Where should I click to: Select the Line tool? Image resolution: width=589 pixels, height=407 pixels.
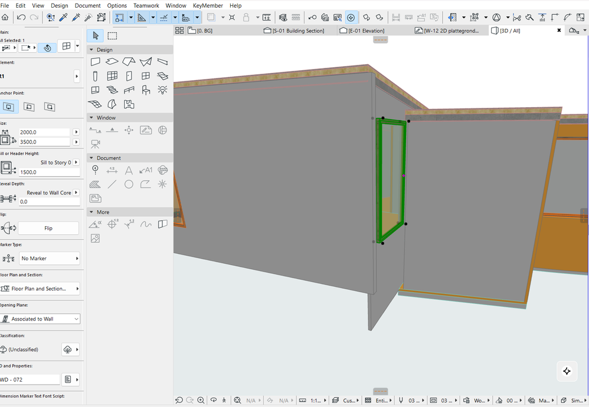point(112,184)
